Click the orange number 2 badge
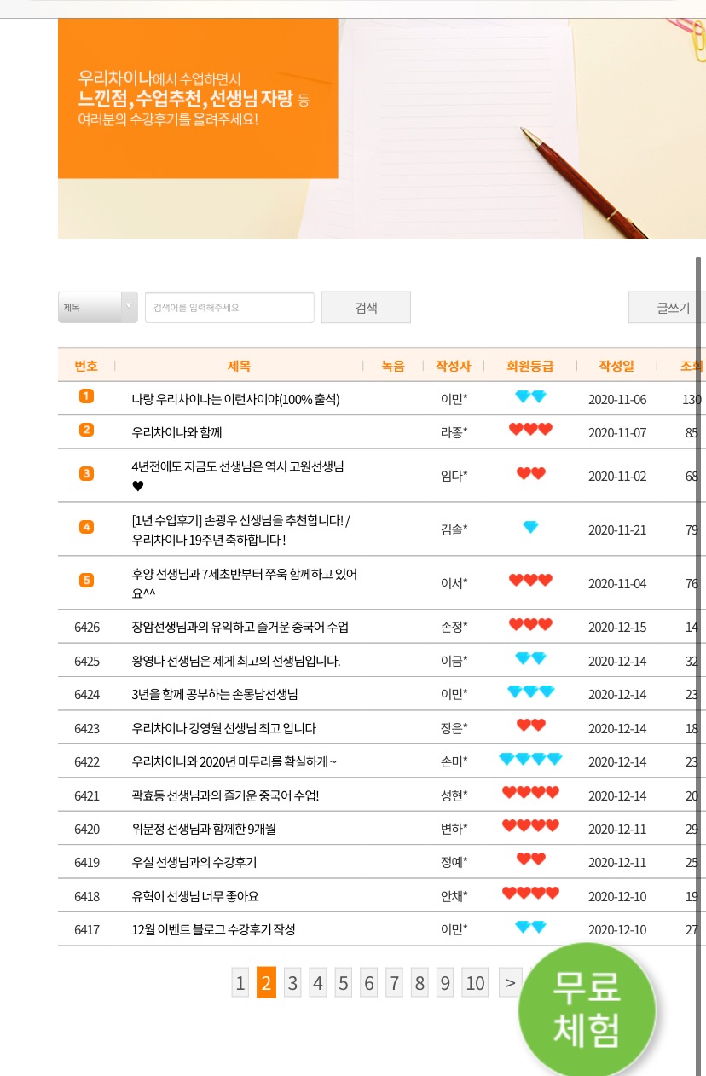 tap(86, 429)
